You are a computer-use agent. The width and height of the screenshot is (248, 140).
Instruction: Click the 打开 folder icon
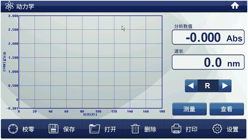[94, 129]
